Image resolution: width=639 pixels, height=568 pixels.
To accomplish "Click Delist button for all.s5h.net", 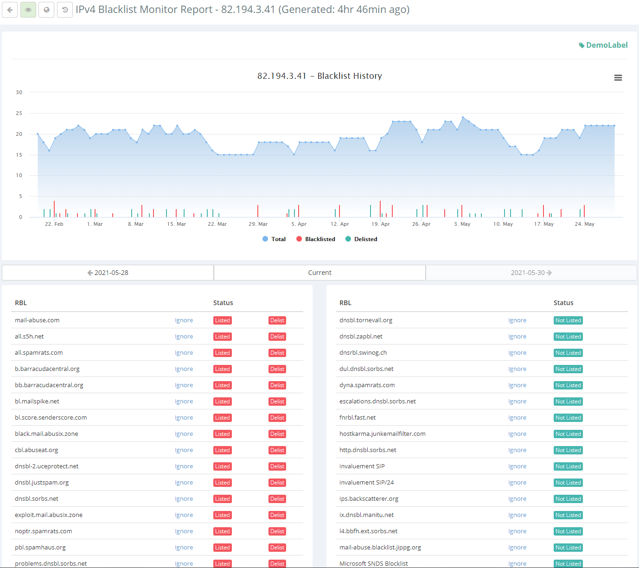I will (277, 337).
